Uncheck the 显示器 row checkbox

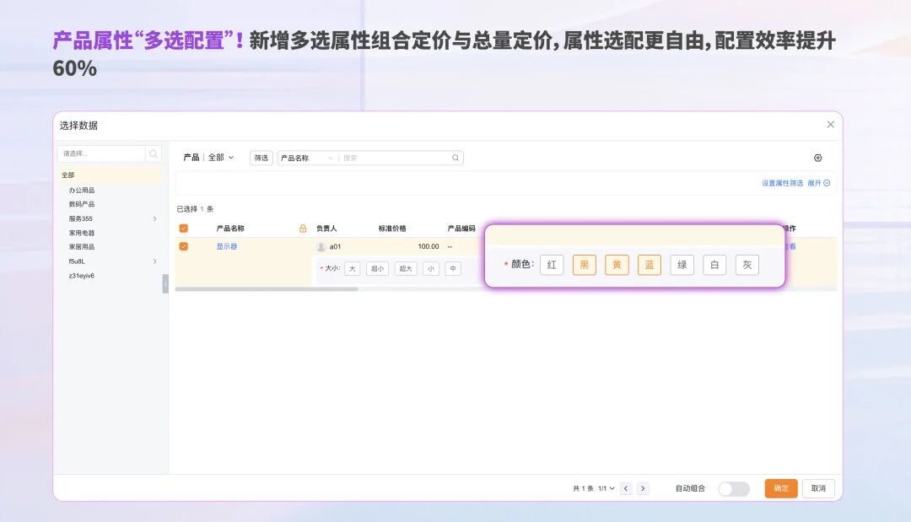pyautogui.click(x=184, y=247)
